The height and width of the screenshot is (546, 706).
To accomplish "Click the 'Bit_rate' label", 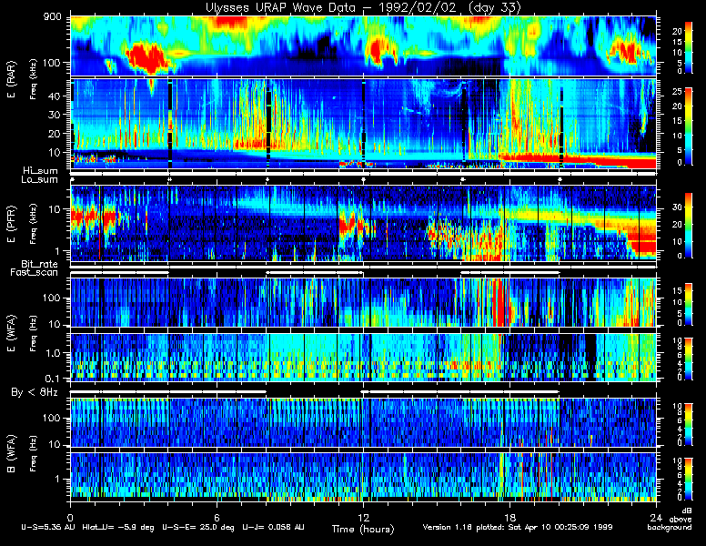I will coord(39,264).
